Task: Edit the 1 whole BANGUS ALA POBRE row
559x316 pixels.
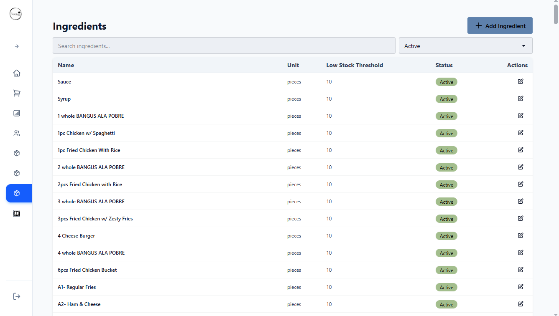Action: (521, 116)
